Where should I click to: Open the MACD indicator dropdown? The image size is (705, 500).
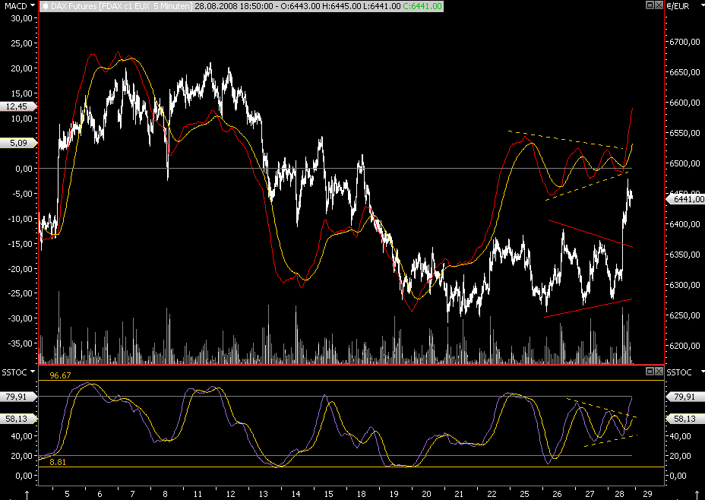pos(33,6)
